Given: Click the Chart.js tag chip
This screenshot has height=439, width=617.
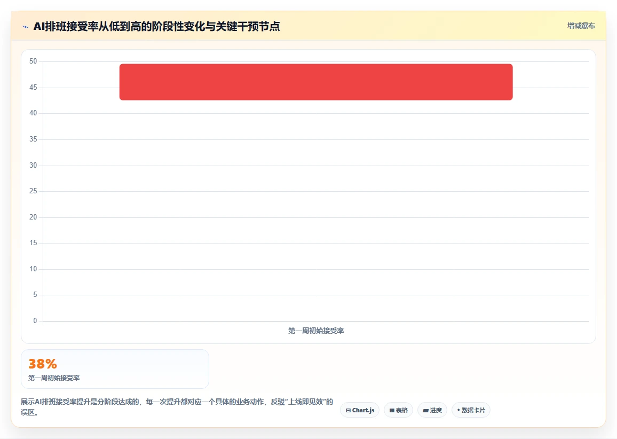Looking at the screenshot, I should click(x=360, y=410).
